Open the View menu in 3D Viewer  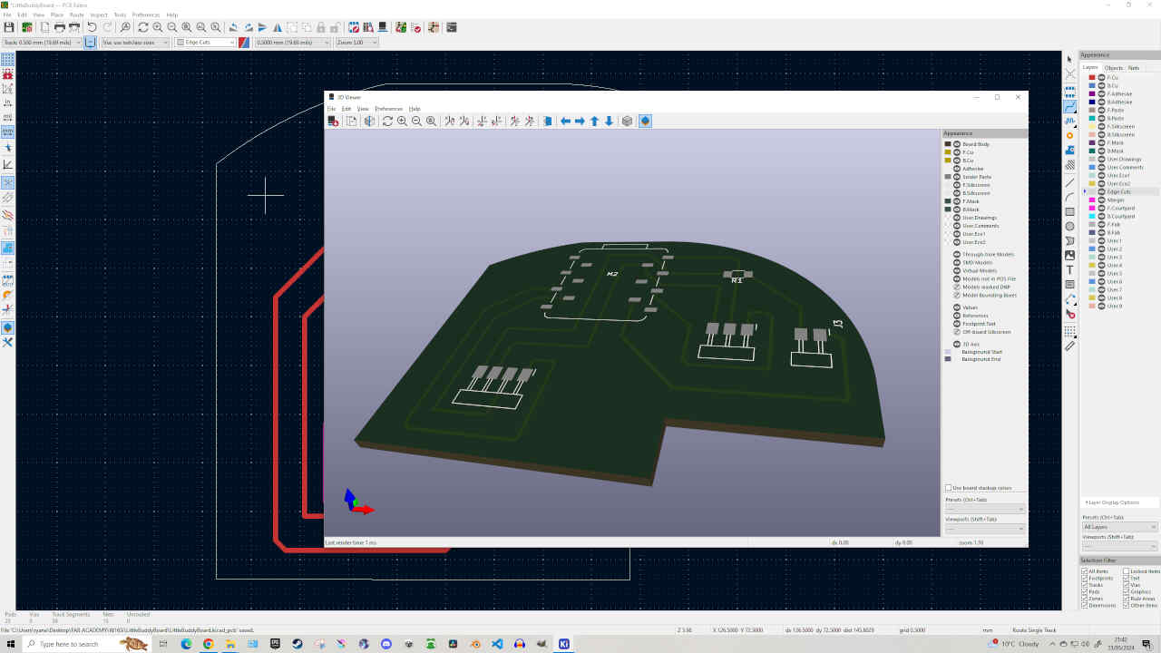pos(363,109)
